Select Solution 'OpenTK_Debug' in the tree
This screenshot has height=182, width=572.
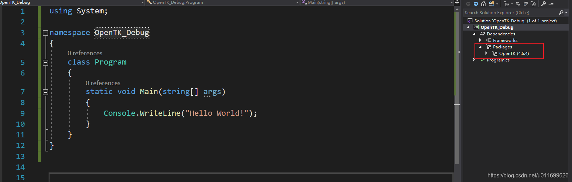coord(516,21)
